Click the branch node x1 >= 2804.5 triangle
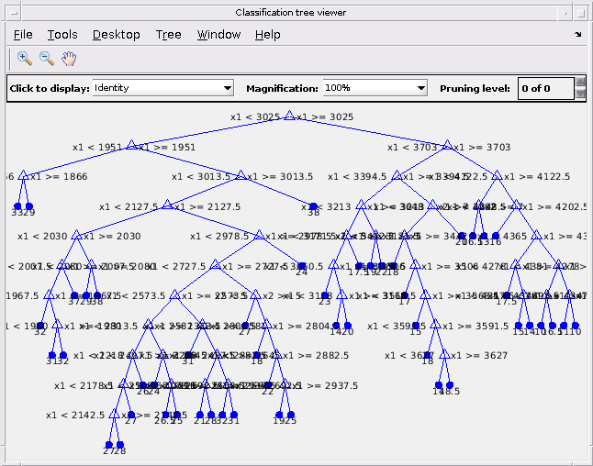Viewport: 593px width, 466px height. coord(267,324)
